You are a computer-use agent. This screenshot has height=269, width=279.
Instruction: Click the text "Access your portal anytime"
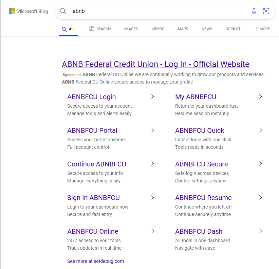[96, 140]
